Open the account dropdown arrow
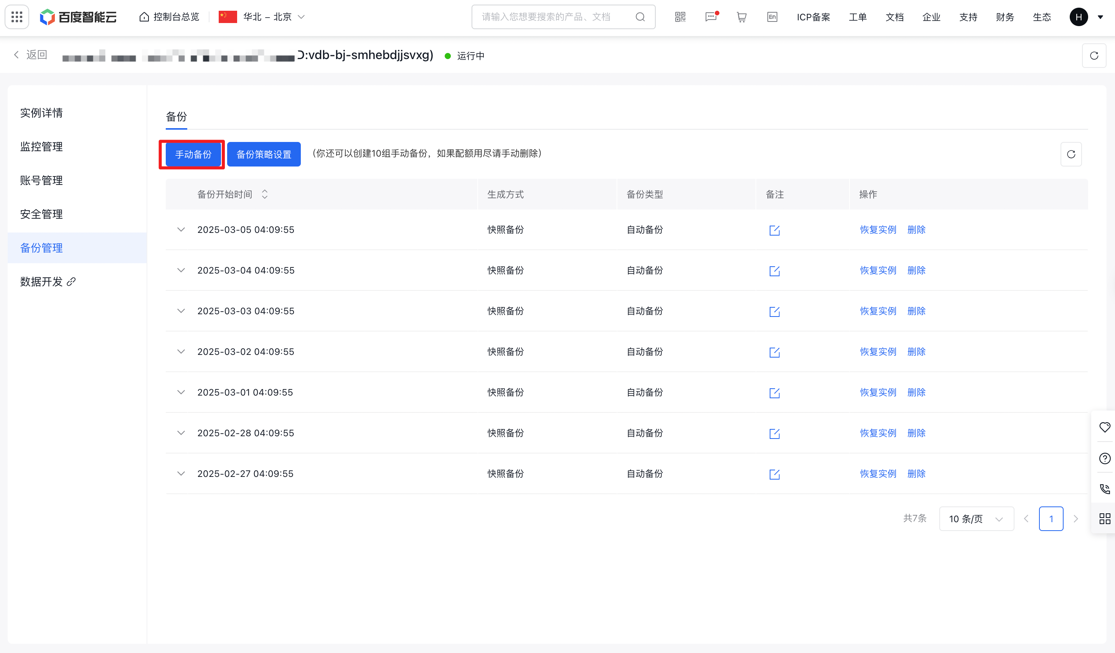 1100,17
